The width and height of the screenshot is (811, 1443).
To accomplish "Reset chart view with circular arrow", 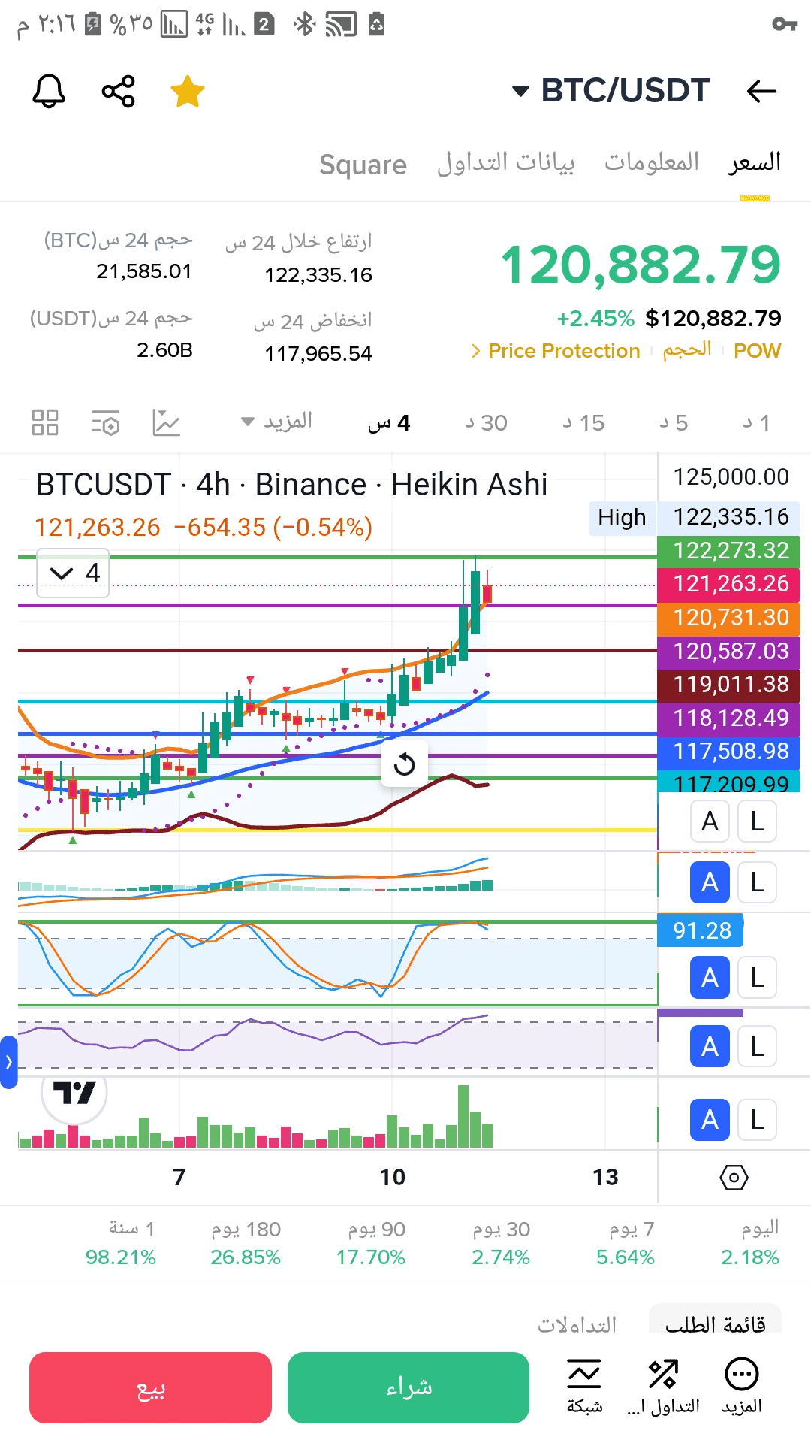I will [405, 764].
